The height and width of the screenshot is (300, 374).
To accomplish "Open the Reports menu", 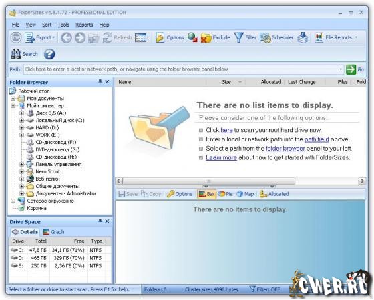I will [x=84, y=25].
